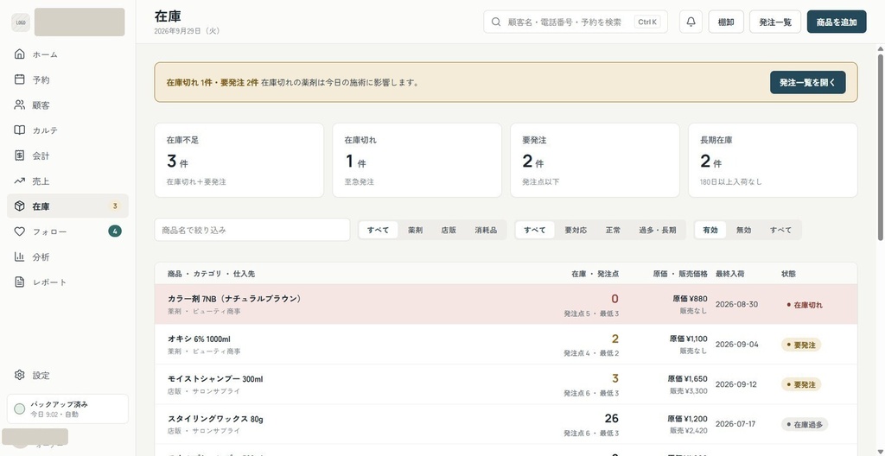Select category filter すべて next to 薬剤
Image resolution: width=885 pixels, height=456 pixels.
pos(379,230)
